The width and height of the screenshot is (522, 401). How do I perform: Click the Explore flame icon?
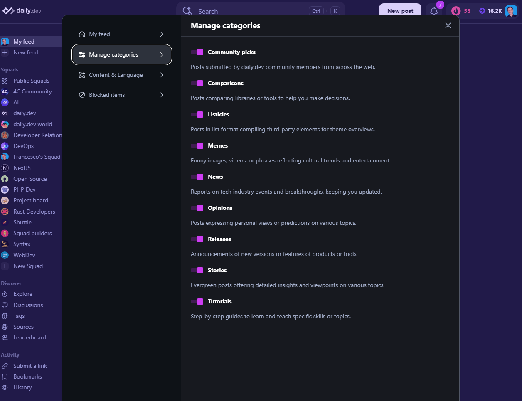point(5,294)
